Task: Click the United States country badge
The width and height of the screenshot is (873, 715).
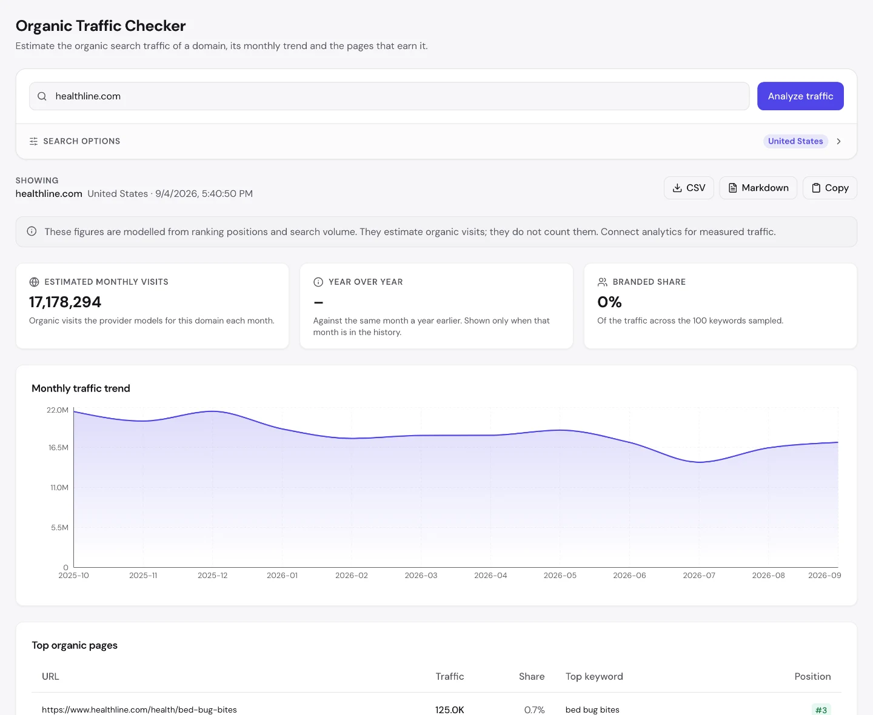Action: click(x=795, y=141)
